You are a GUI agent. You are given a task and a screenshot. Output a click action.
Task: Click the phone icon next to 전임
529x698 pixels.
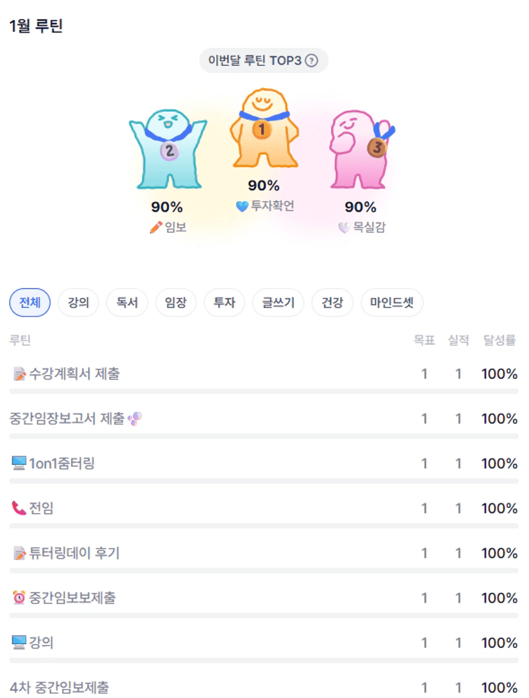pyautogui.click(x=19, y=509)
